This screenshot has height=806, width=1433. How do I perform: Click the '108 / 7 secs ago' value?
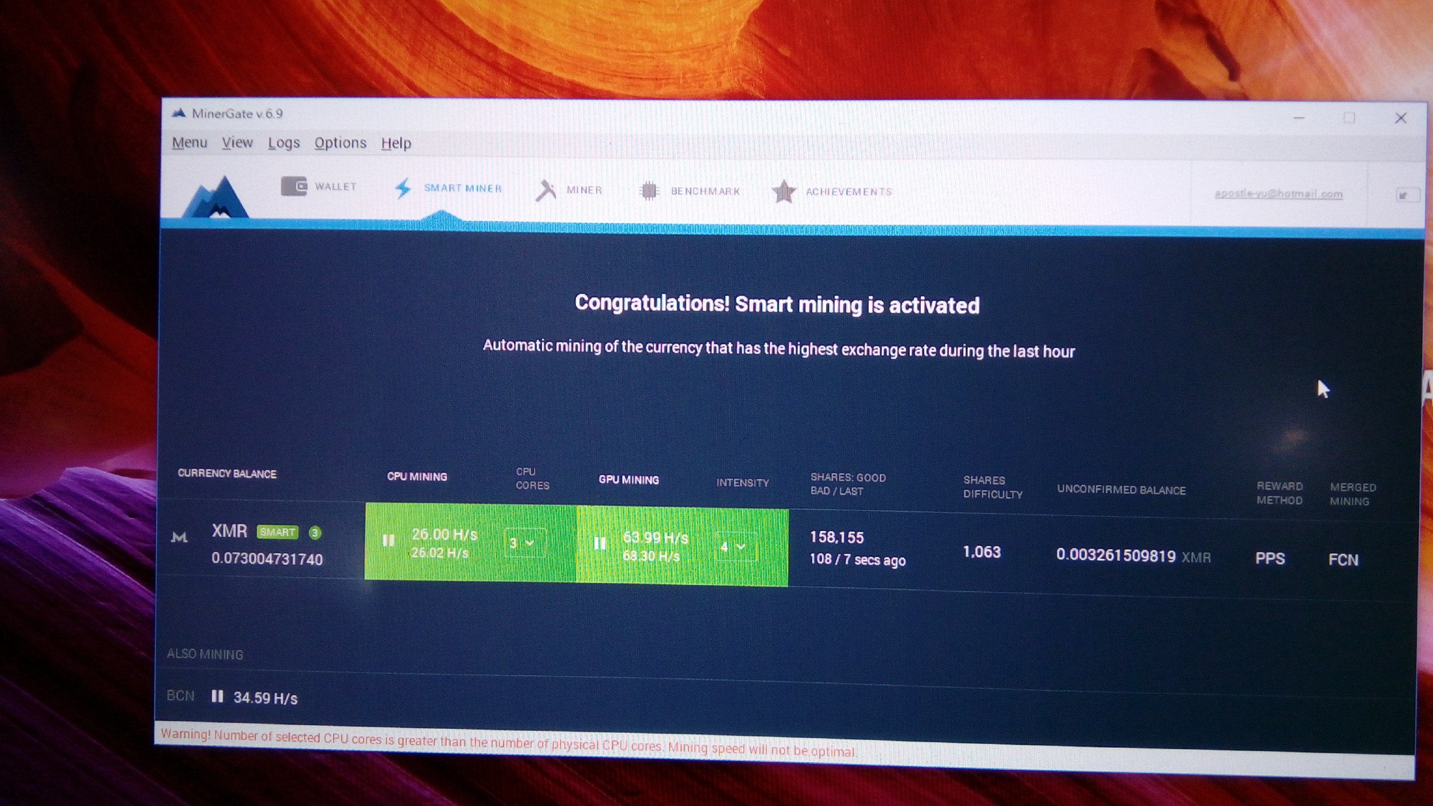pos(858,559)
